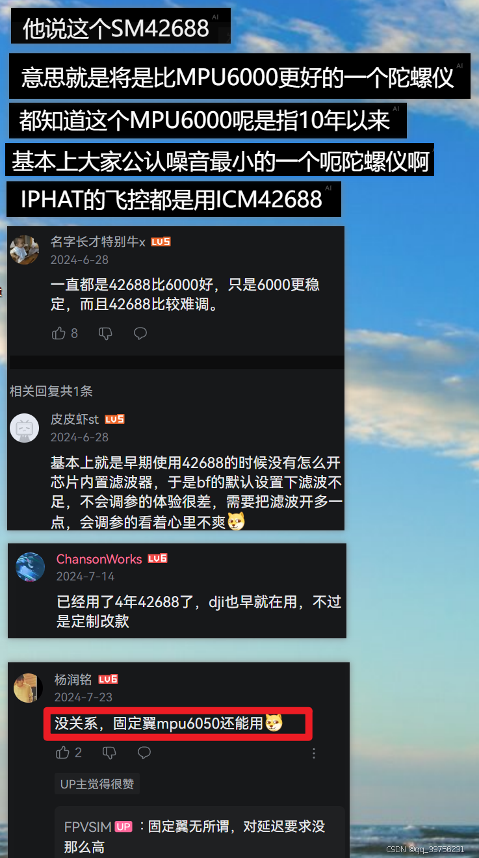This screenshot has width=479, height=858.
Task: Click the username 杨润铭
Action: pos(73,680)
